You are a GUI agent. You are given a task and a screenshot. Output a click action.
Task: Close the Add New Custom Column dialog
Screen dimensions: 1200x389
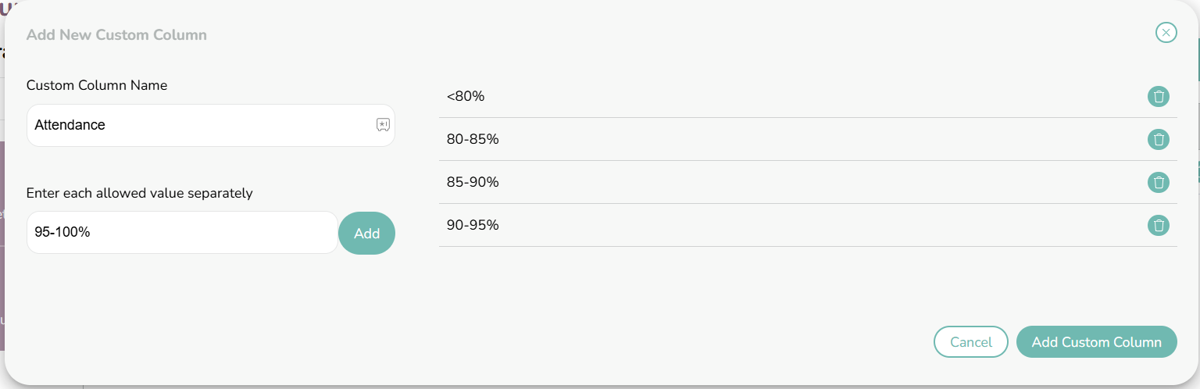[x=1166, y=32]
